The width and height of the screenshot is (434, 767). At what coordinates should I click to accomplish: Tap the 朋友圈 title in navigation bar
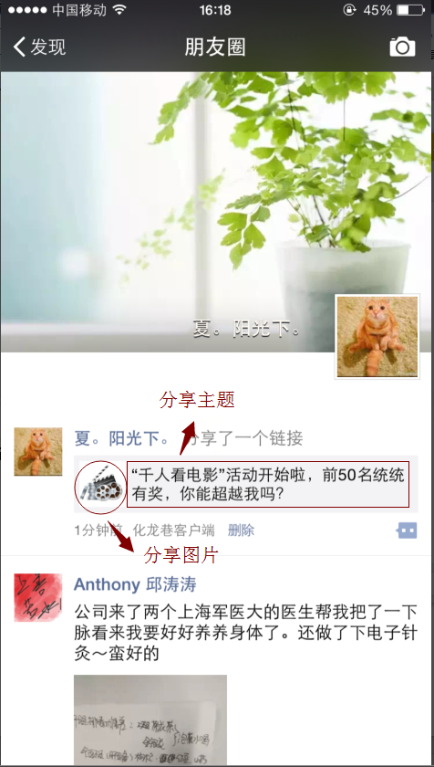[215, 47]
